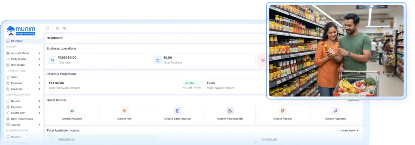This screenshot has width=415, height=145.
Task: Click the Create Purchase Bill card
Action: point(230,114)
